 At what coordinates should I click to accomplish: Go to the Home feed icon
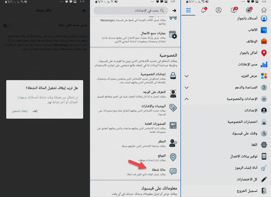point(264,10)
